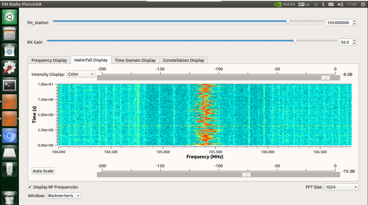The height and width of the screenshot is (205, 368).
Task: Open System Settings gear-and-wrench icon
Action: coord(10,67)
